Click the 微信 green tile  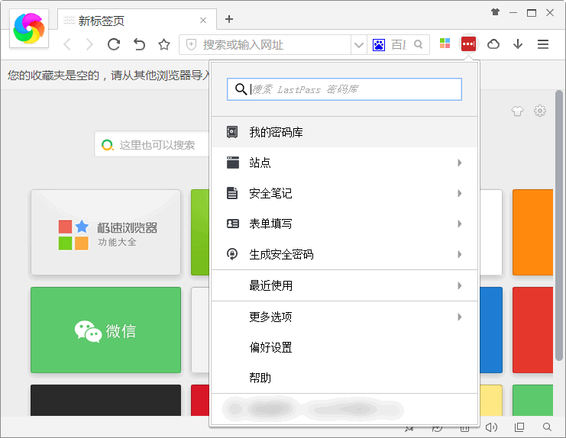coord(105,330)
